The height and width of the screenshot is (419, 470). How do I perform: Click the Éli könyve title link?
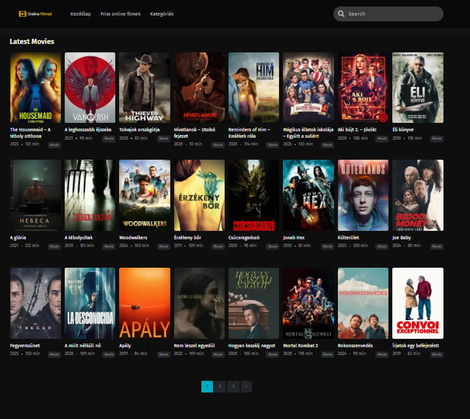tap(403, 129)
